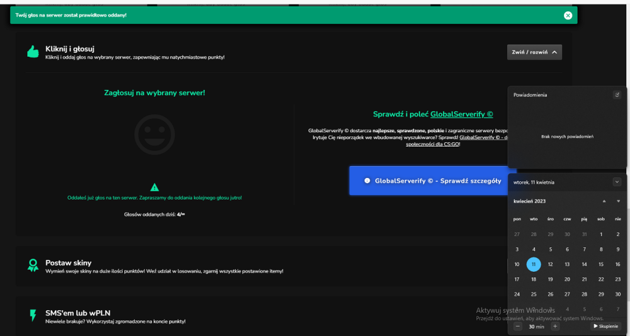
Task: Select April 12 in the calendar
Action: pyautogui.click(x=551, y=264)
